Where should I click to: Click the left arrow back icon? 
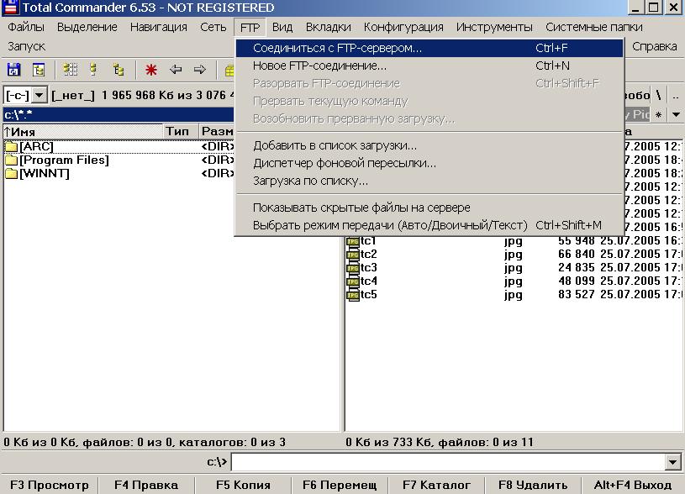(x=176, y=70)
